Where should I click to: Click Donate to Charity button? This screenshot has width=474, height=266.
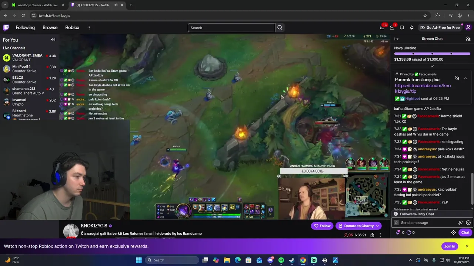[x=358, y=226]
